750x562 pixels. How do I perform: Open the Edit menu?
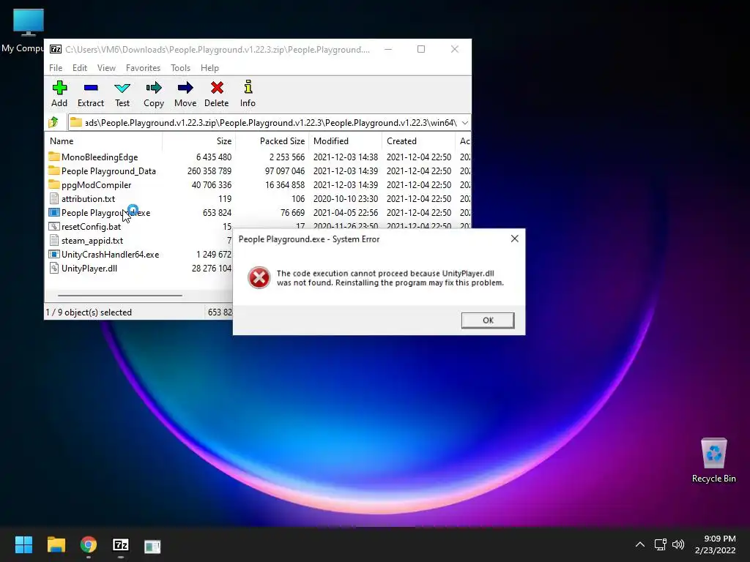coord(79,68)
